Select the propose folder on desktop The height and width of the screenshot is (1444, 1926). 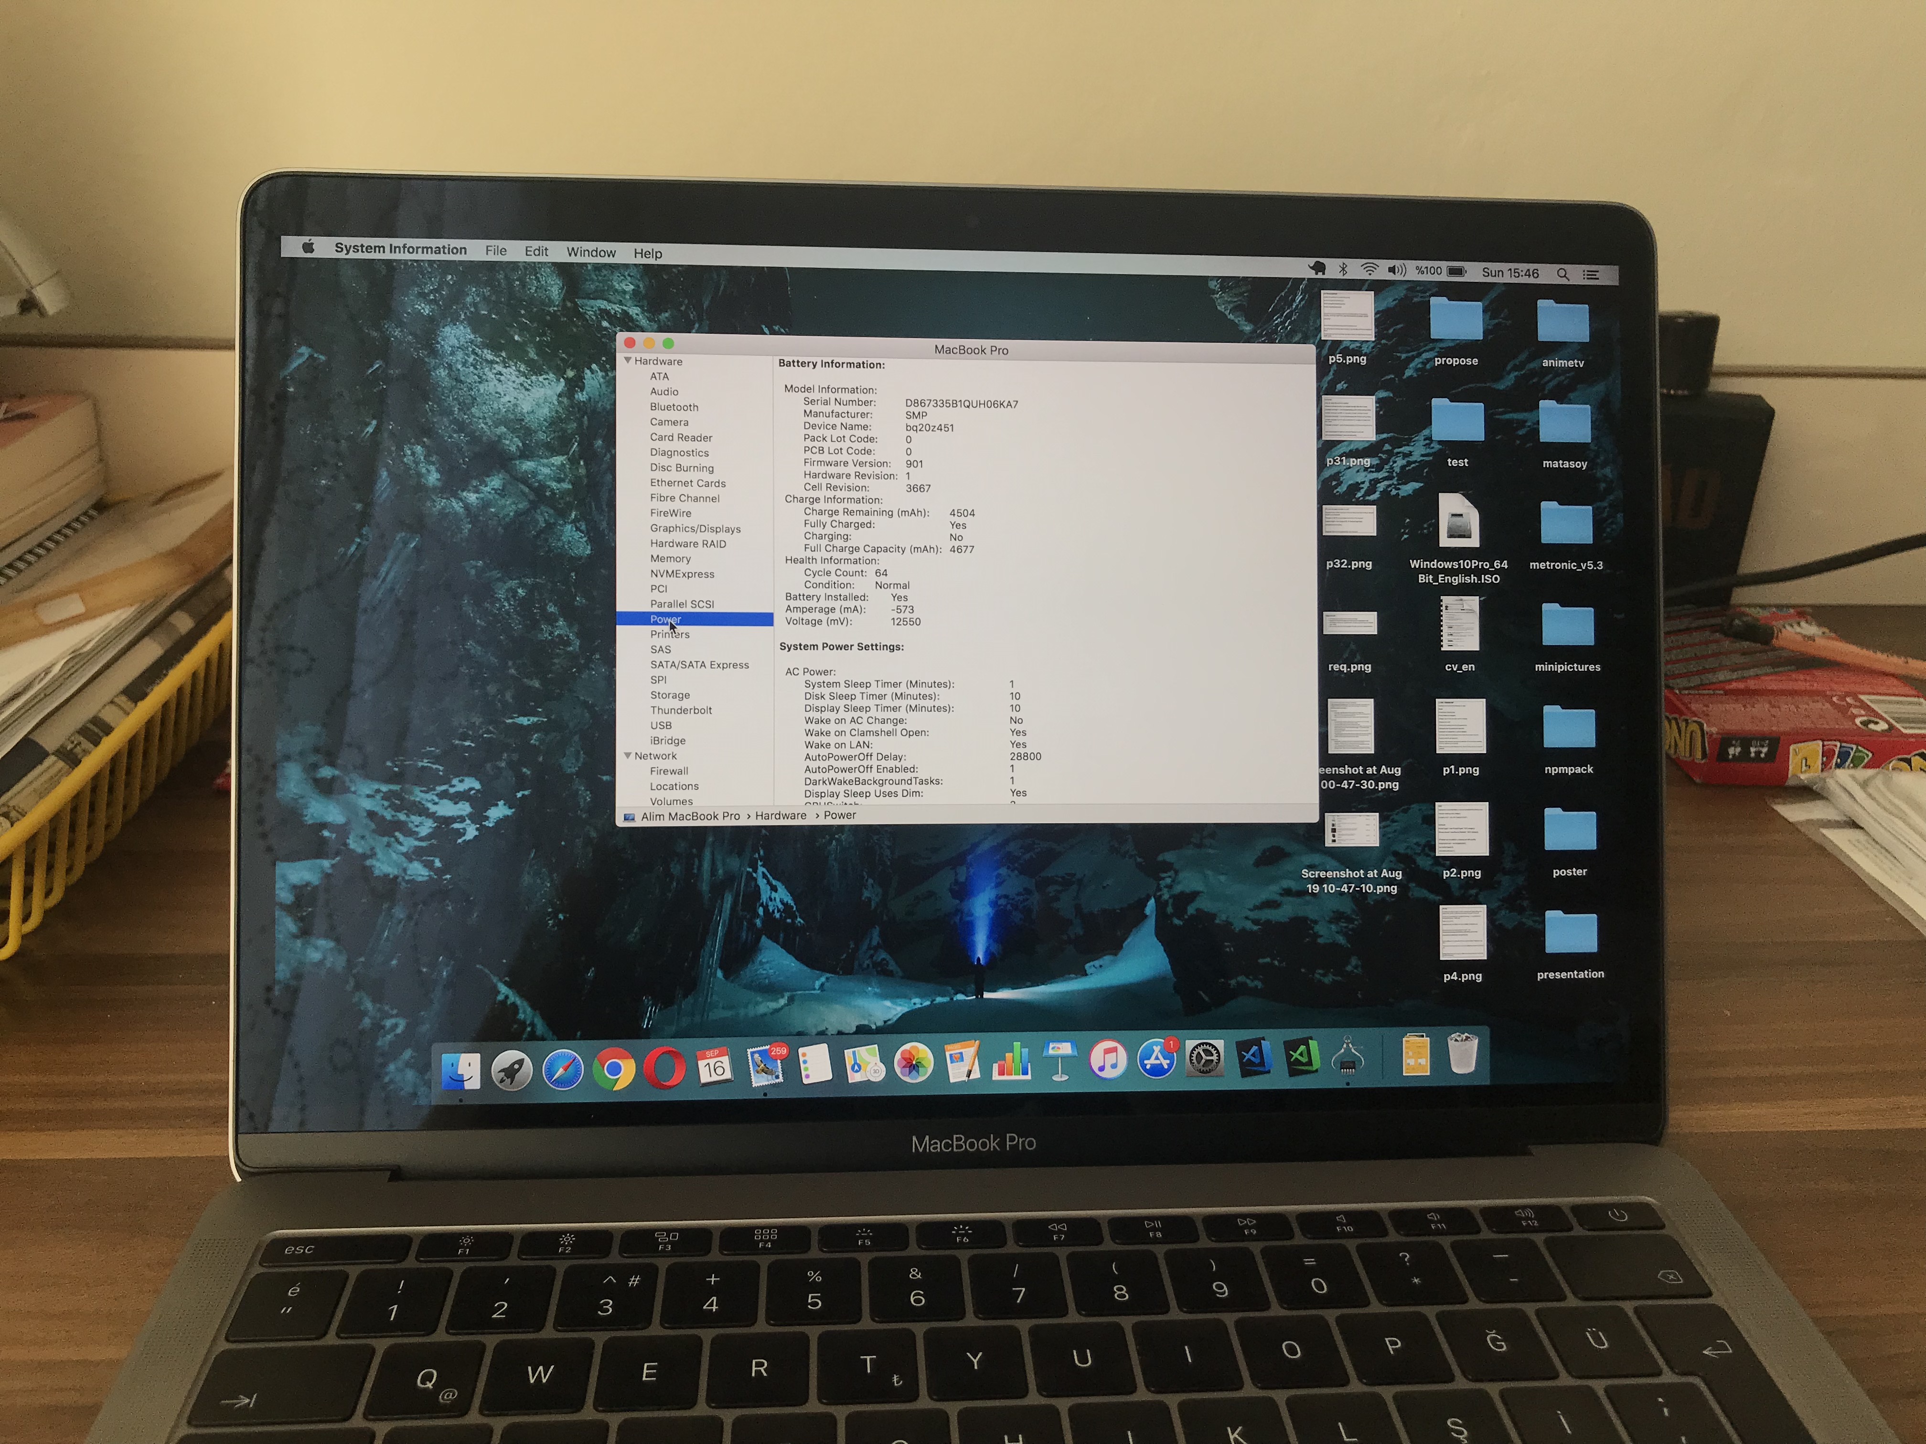point(1456,319)
